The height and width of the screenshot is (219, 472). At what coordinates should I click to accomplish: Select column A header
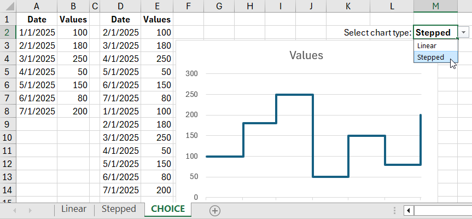tap(36, 6)
